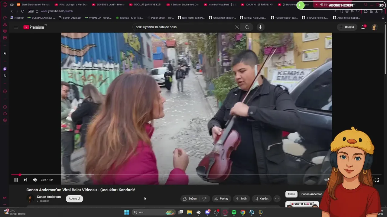
Task: Switch to BIG BOSS LAYF tab
Action: point(108,5)
